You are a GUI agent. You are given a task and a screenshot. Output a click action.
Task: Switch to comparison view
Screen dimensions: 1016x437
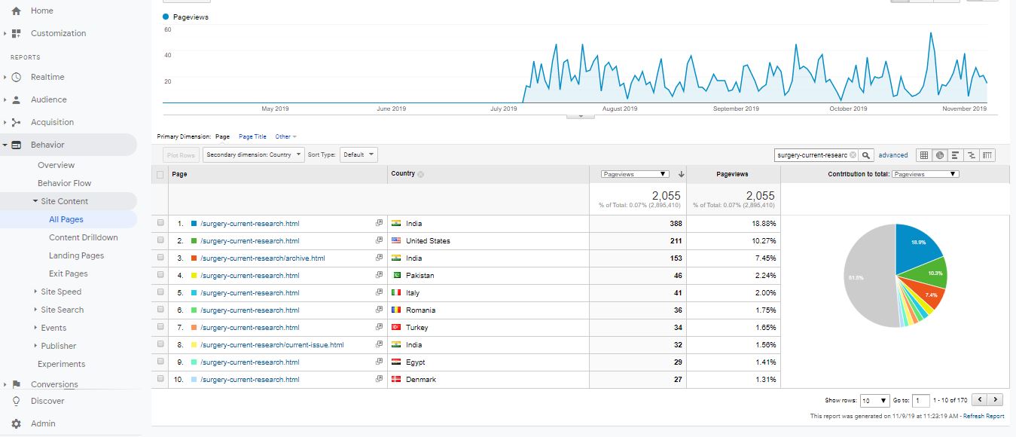coord(972,155)
